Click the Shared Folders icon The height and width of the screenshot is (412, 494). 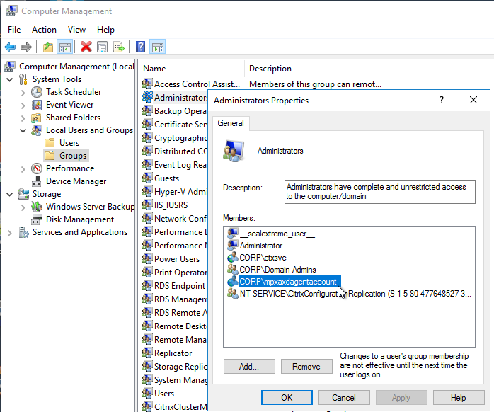coord(36,118)
